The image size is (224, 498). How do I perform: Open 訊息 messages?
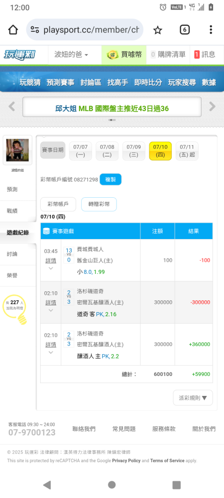(205, 55)
